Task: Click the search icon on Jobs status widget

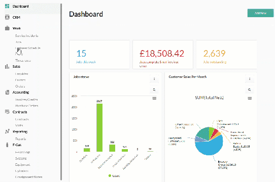Action: tap(154, 89)
